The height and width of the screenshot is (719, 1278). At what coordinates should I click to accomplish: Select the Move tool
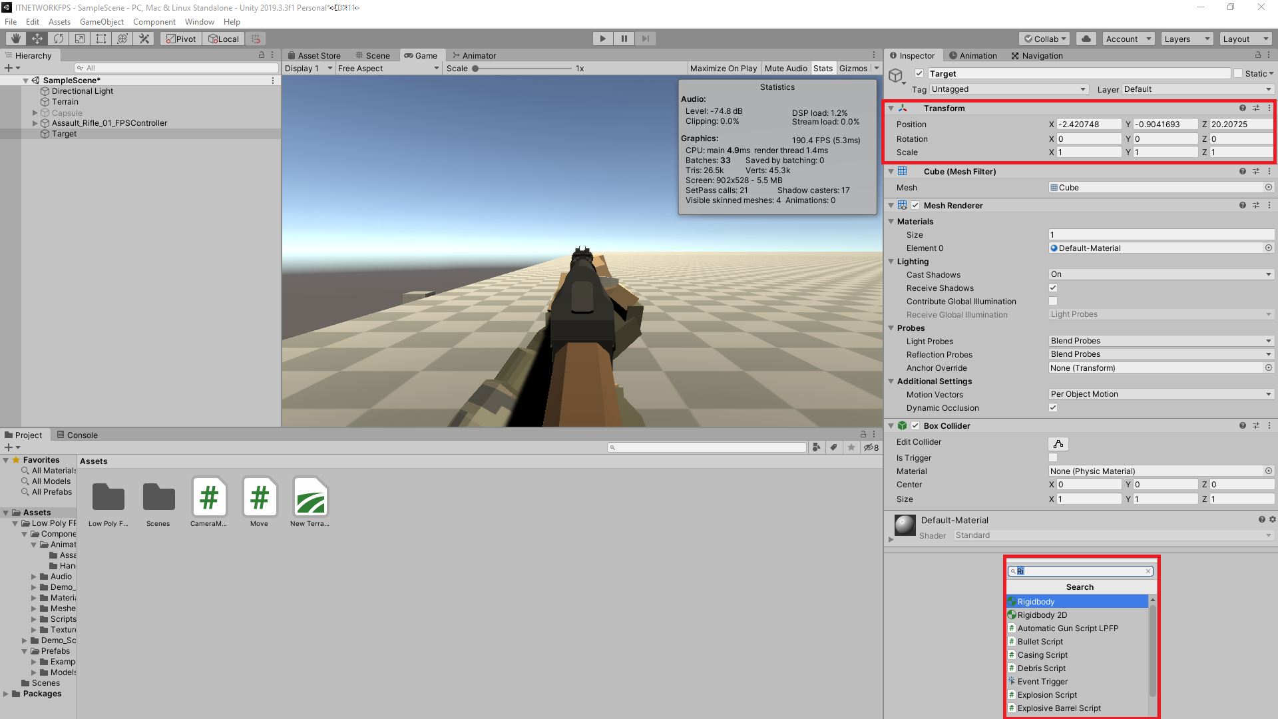(37, 38)
